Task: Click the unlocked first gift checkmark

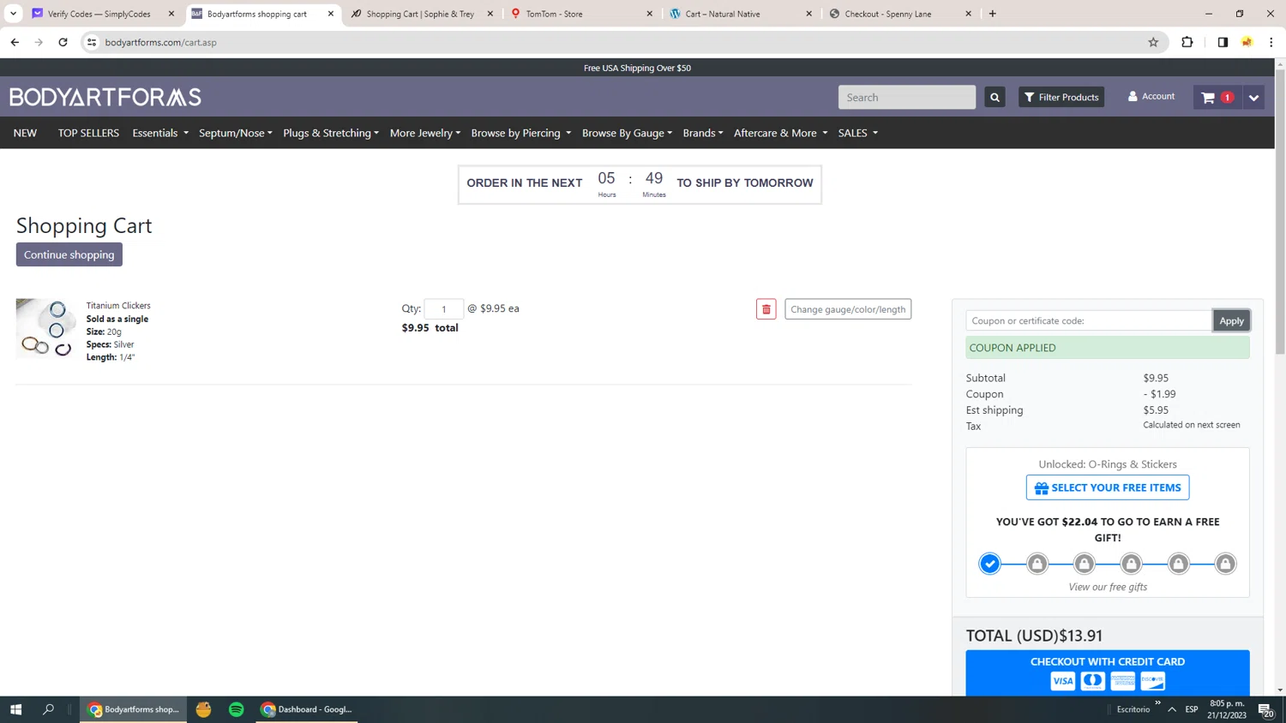Action: pos(990,564)
